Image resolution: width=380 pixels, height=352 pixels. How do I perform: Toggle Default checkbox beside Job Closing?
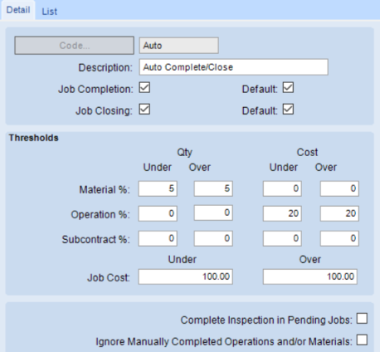pyautogui.click(x=288, y=110)
